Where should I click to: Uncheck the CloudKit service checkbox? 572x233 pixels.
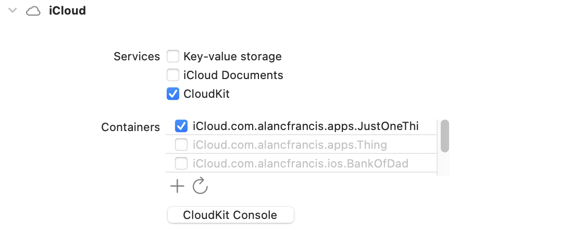click(x=173, y=94)
